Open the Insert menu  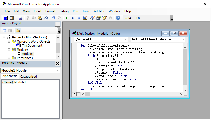pyautogui.click(x=37, y=11)
